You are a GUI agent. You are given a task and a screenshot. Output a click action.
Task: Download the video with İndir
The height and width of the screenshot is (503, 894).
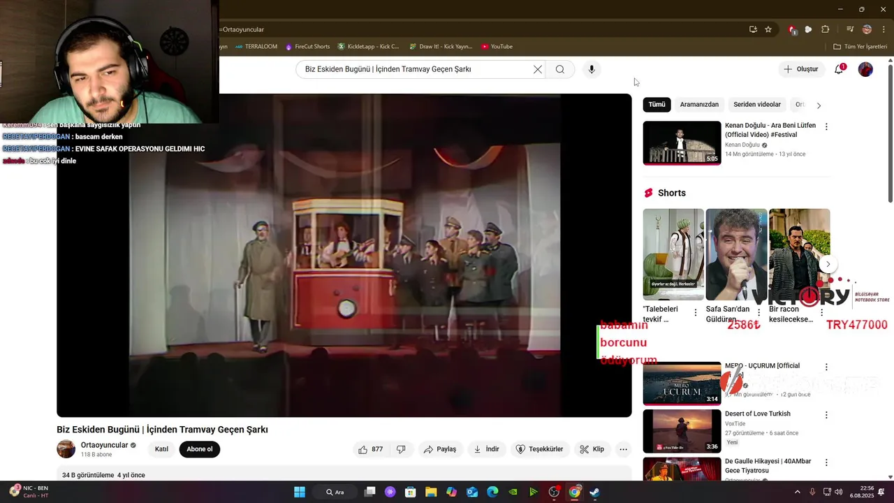[487, 449]
